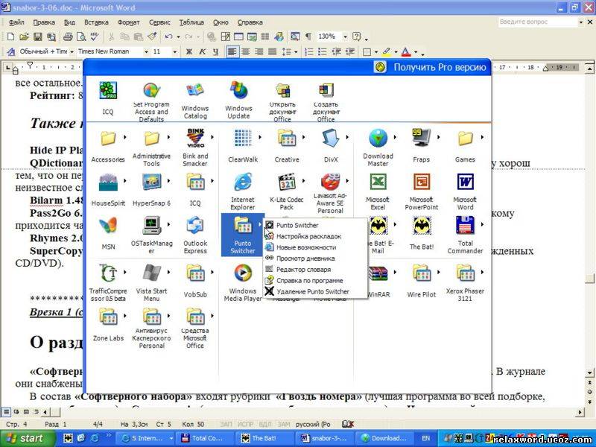596x447 pixels.
Task: Click the 'Получить Pro версию' link
Action: (x=440, y=67)
